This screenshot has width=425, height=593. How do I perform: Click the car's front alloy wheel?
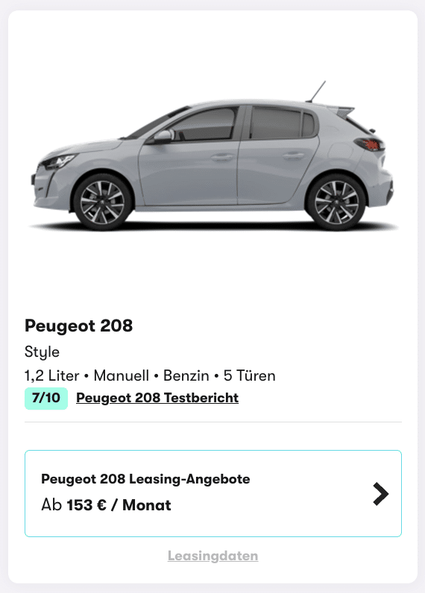point(102,203)
